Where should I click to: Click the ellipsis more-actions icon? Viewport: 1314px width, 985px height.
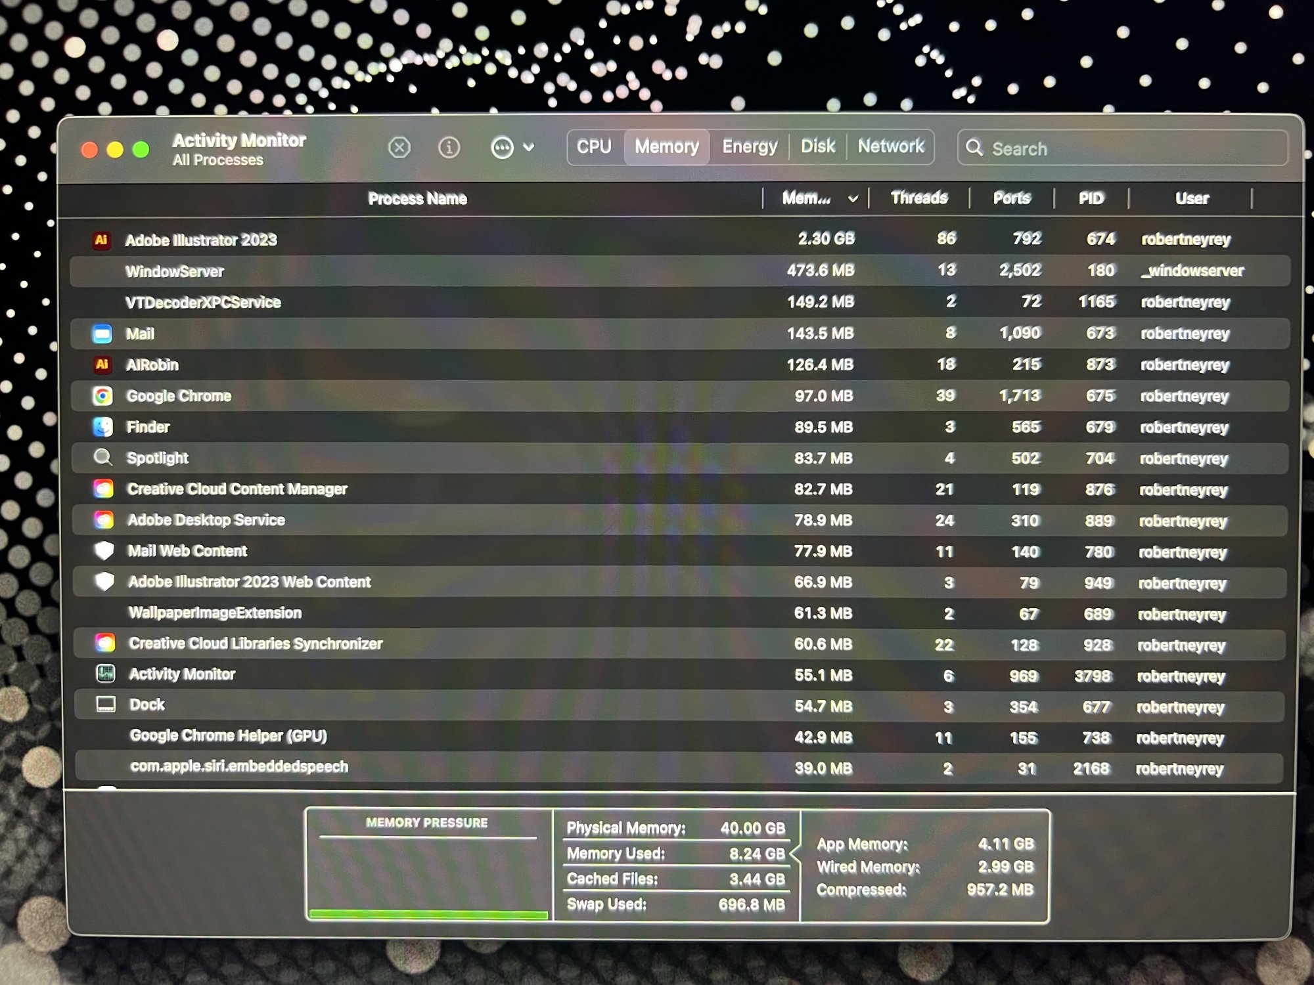[502, 147]
